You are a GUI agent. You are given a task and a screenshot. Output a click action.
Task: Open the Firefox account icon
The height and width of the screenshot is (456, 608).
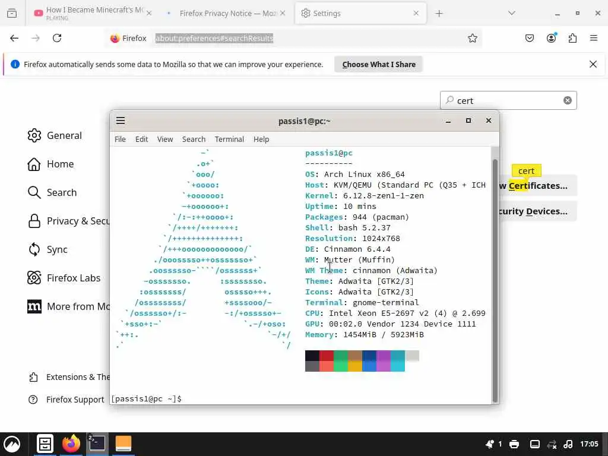tap(552, 37)
